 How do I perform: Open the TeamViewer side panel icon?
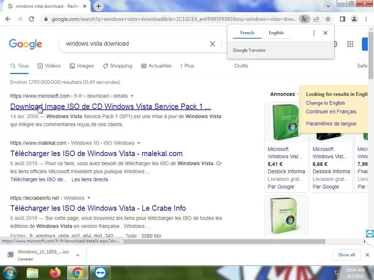click(x=370, y=233)
